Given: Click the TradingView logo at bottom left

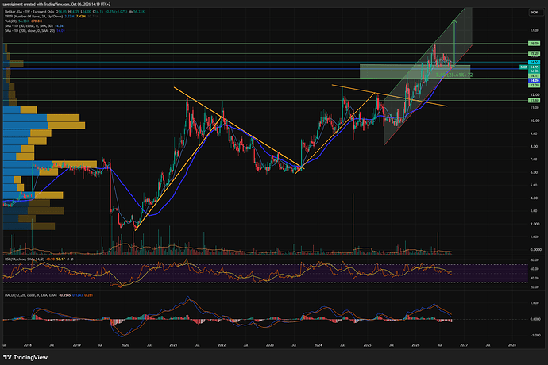Looking at the screenshot, I should click(25, 357).
